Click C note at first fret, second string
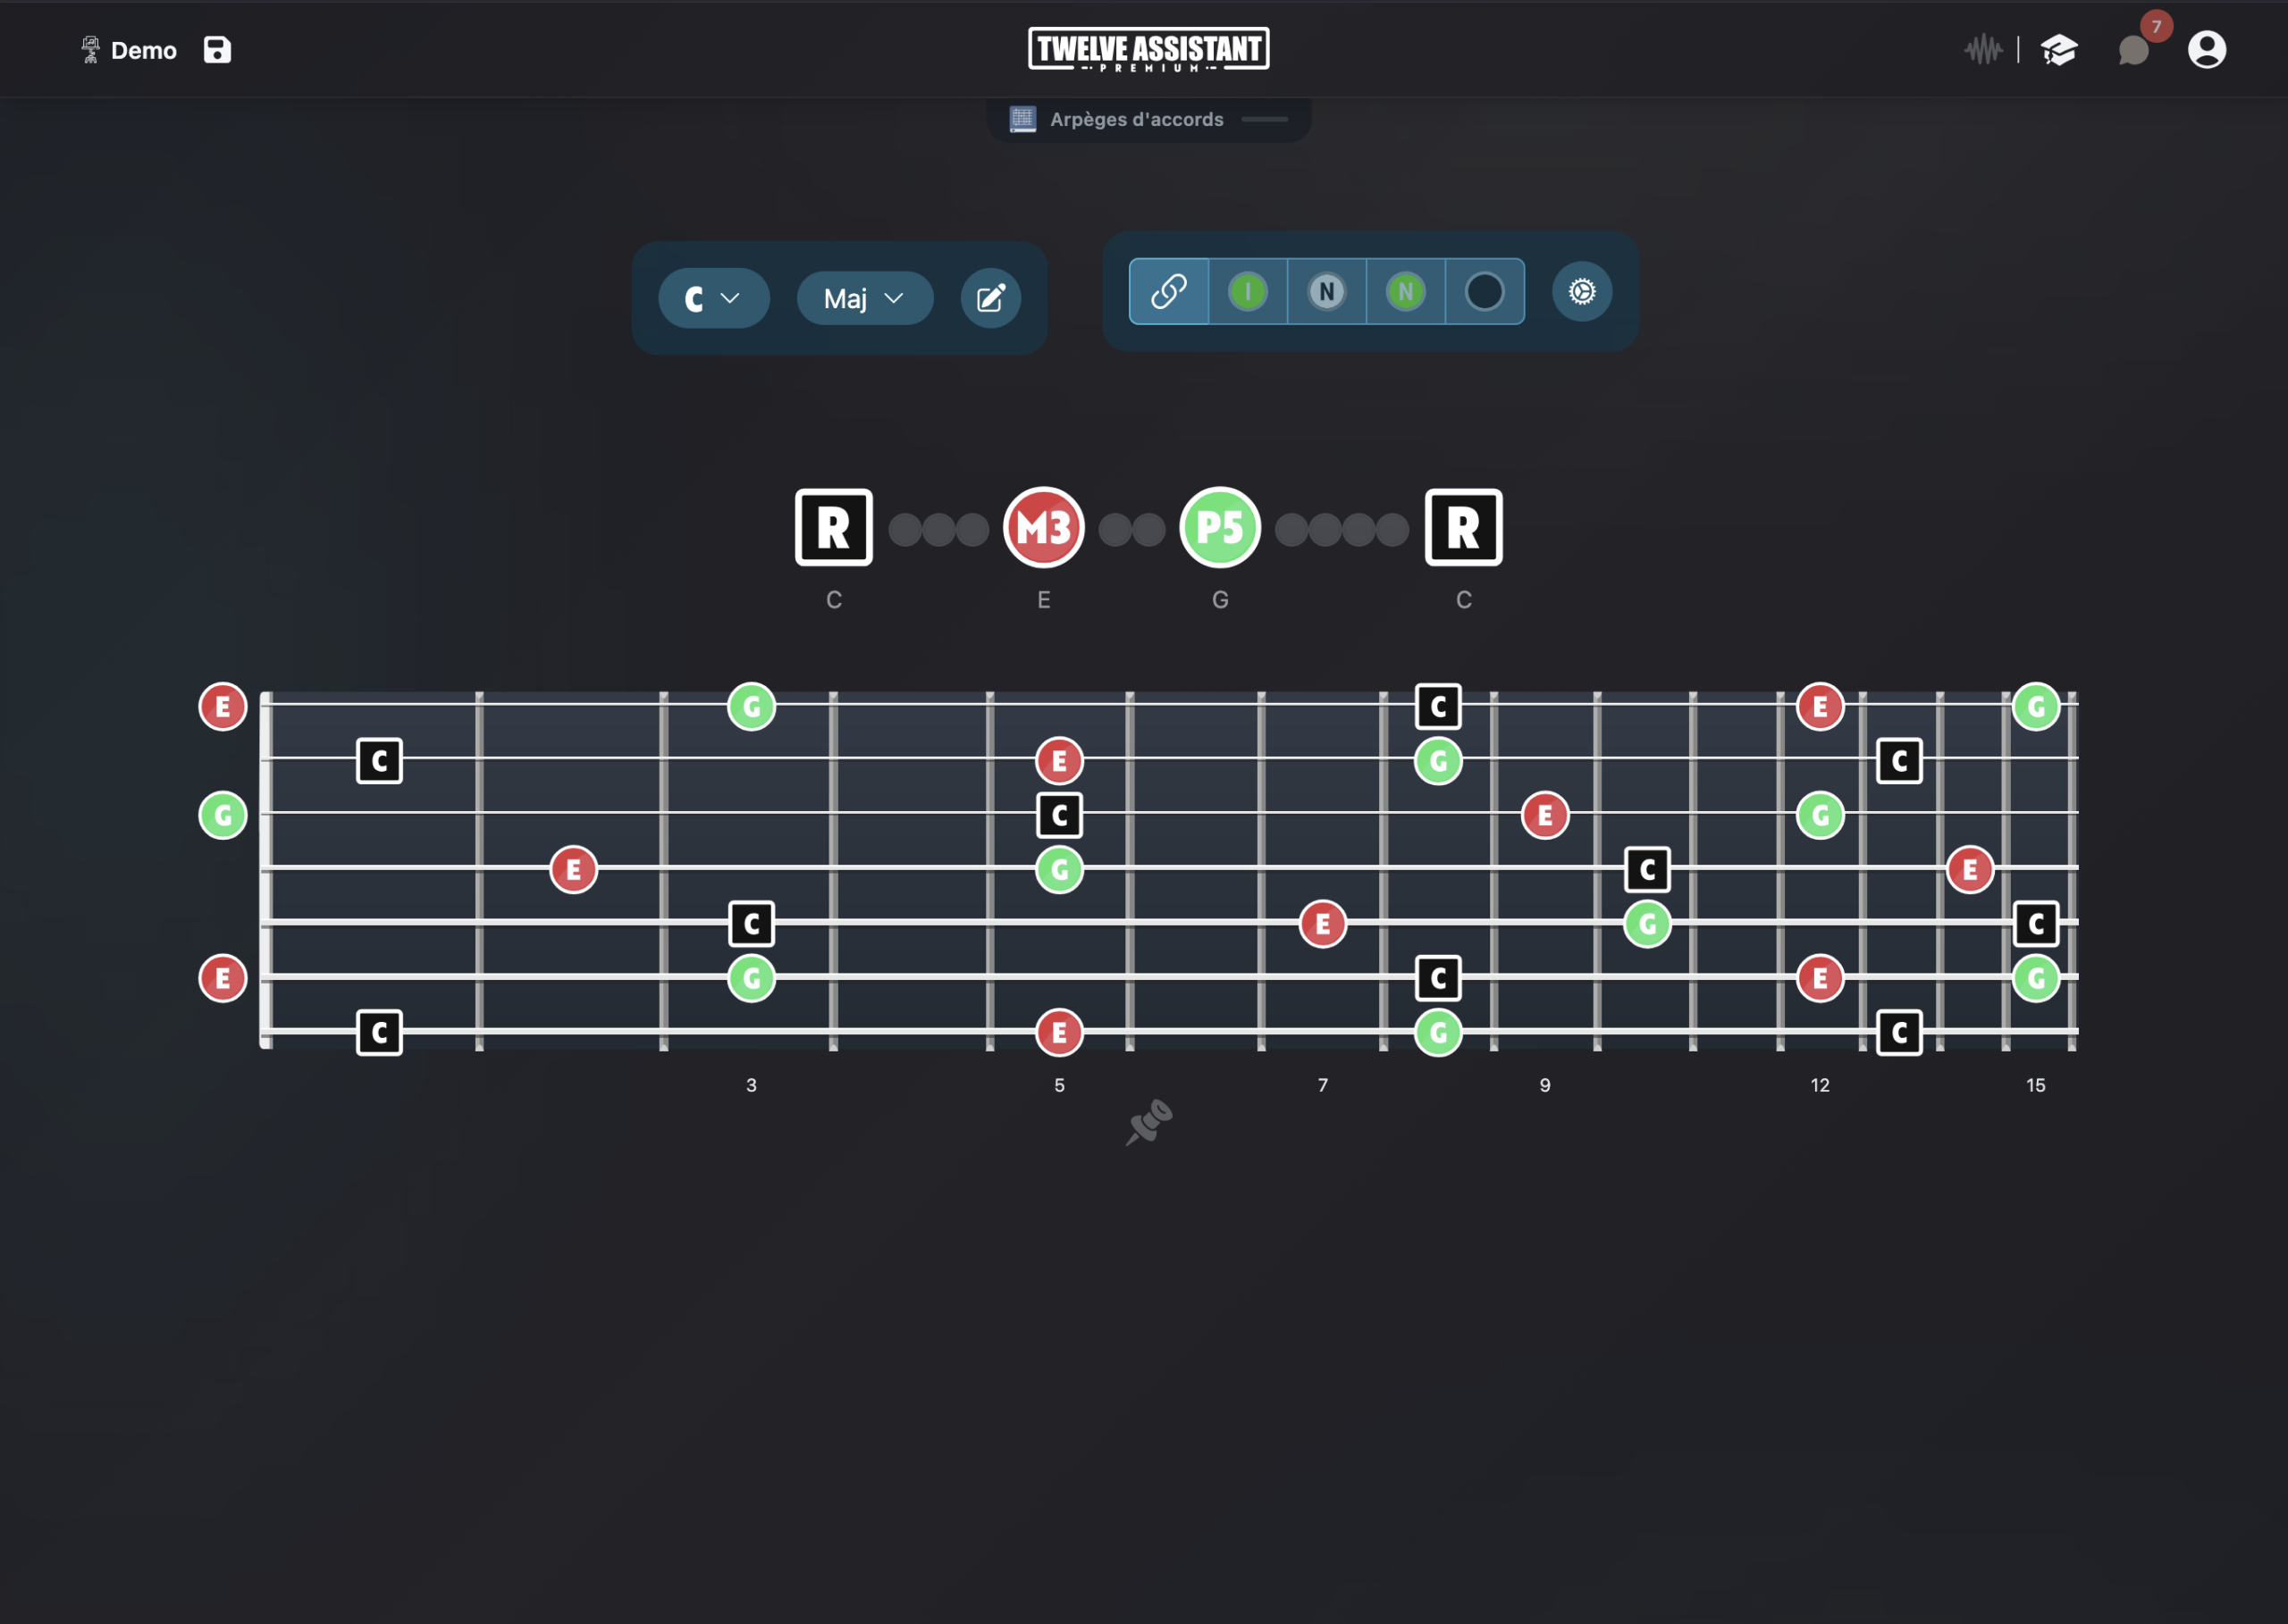This screenshot has height=1624, width=2288. [x=379, y=761]
